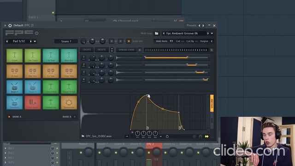295x166 pixels.
Task: Select the Snare 2 pad
Action: click(33, 87)
